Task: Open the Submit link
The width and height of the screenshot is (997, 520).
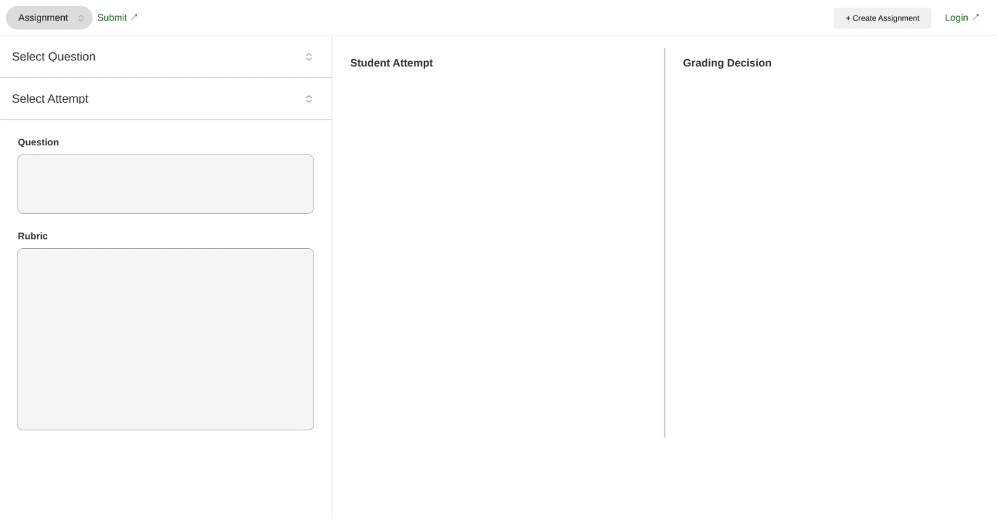Action: click(117, 17)
